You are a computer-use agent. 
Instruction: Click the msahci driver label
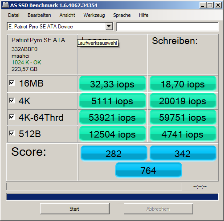pyautogui.click(x=20, y=56)
